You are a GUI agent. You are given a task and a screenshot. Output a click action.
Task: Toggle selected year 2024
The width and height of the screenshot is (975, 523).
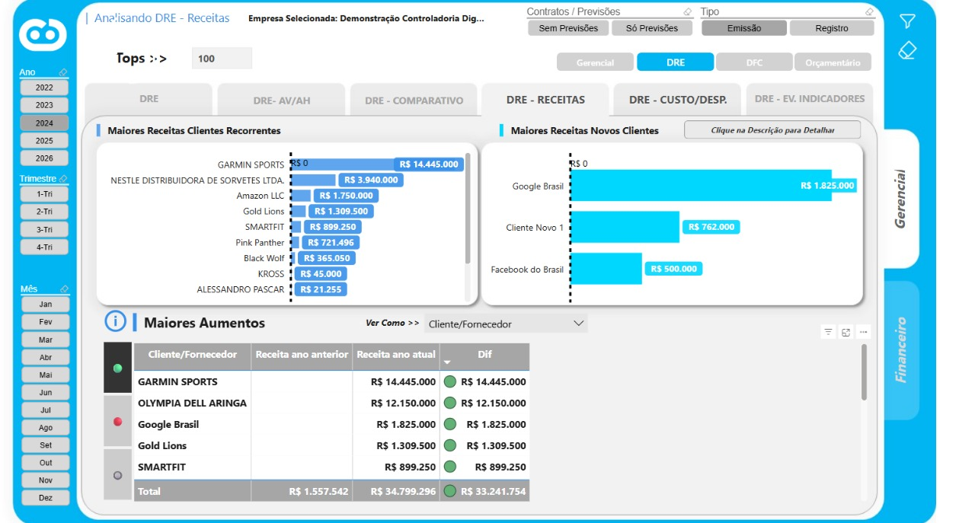click(44, 123)
